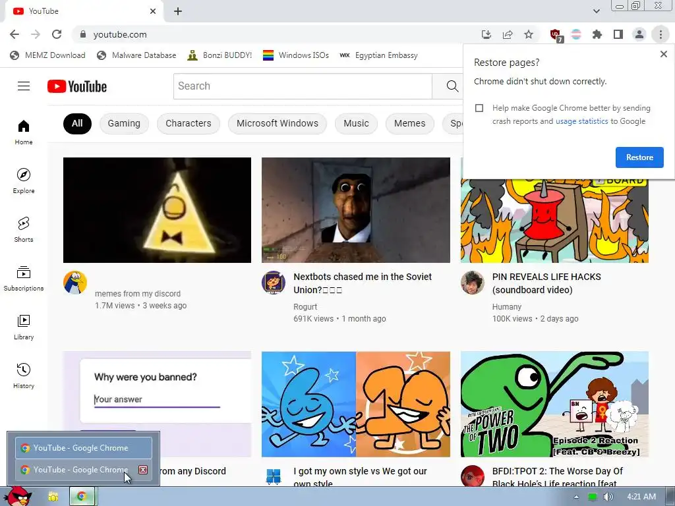The image size is (675, 506).
Task: Open History in YouTube sidebar
Action: tap(24, 376)
